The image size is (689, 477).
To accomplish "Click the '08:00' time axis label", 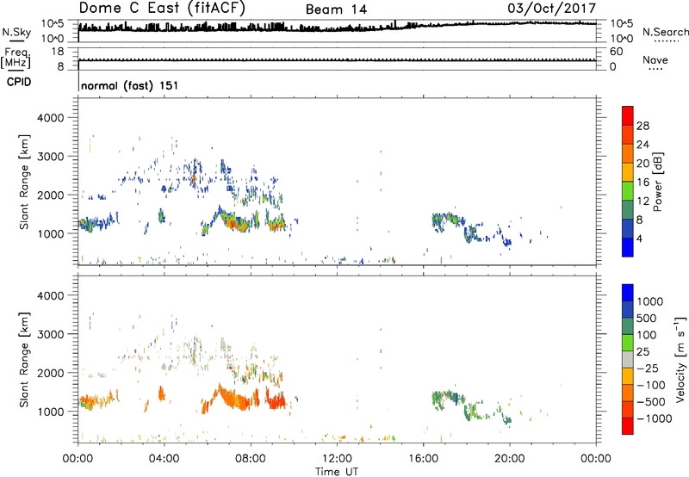I will tap(250, 459).
